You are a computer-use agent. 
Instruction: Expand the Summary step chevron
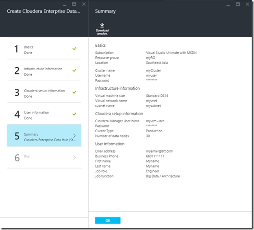point(74,136)
